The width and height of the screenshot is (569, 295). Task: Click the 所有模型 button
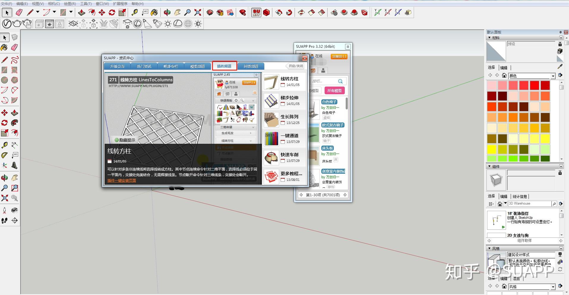335,90
